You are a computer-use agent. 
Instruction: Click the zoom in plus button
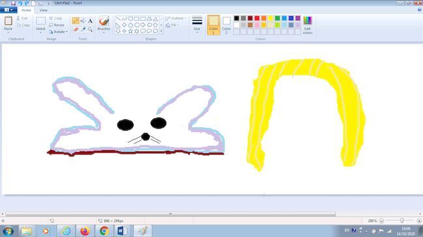pos(419,221)
